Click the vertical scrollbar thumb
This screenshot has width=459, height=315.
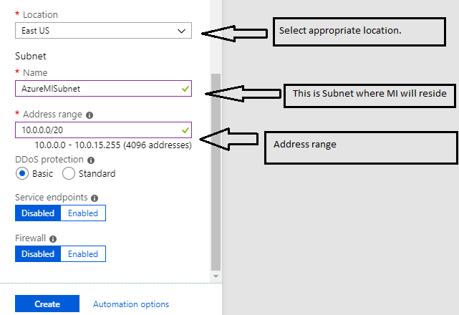tap(216, 172)
